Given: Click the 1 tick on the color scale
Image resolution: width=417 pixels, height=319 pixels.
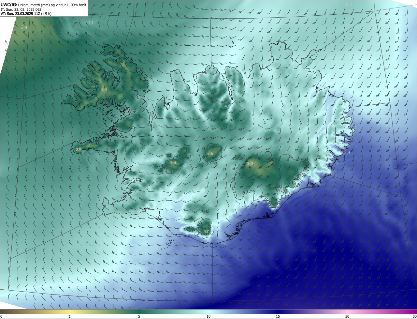Looking at the screenshot, I should click(x=70, y=316).
